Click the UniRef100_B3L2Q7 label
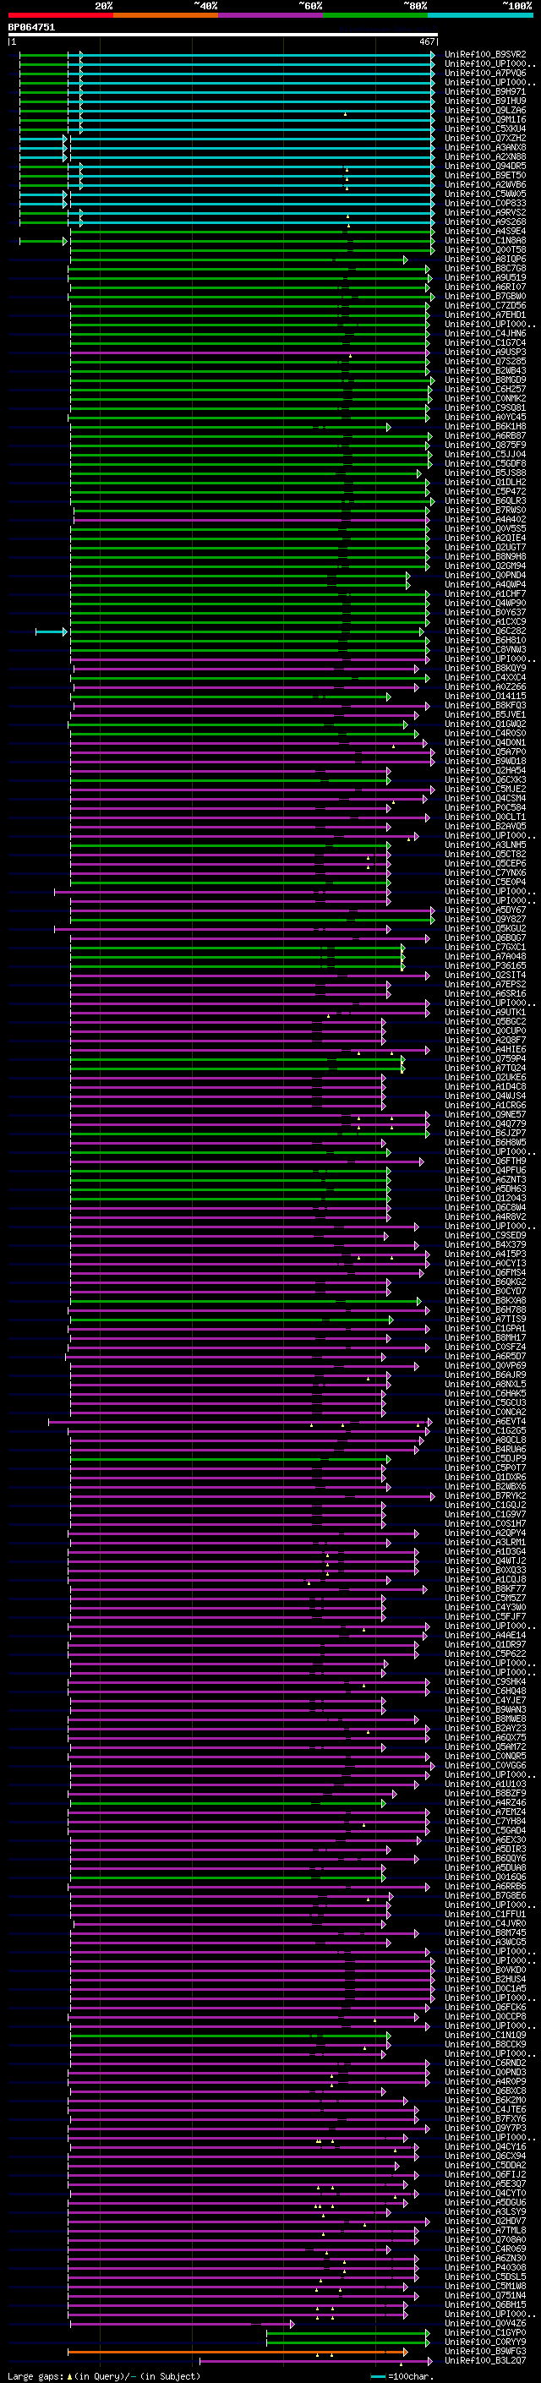541x2383 pixels. (485, 2361)
